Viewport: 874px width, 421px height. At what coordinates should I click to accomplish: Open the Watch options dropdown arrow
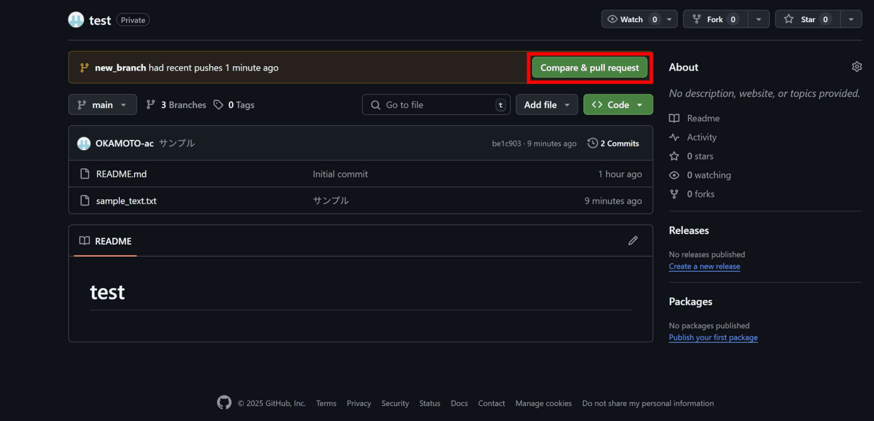click(669, 19)
